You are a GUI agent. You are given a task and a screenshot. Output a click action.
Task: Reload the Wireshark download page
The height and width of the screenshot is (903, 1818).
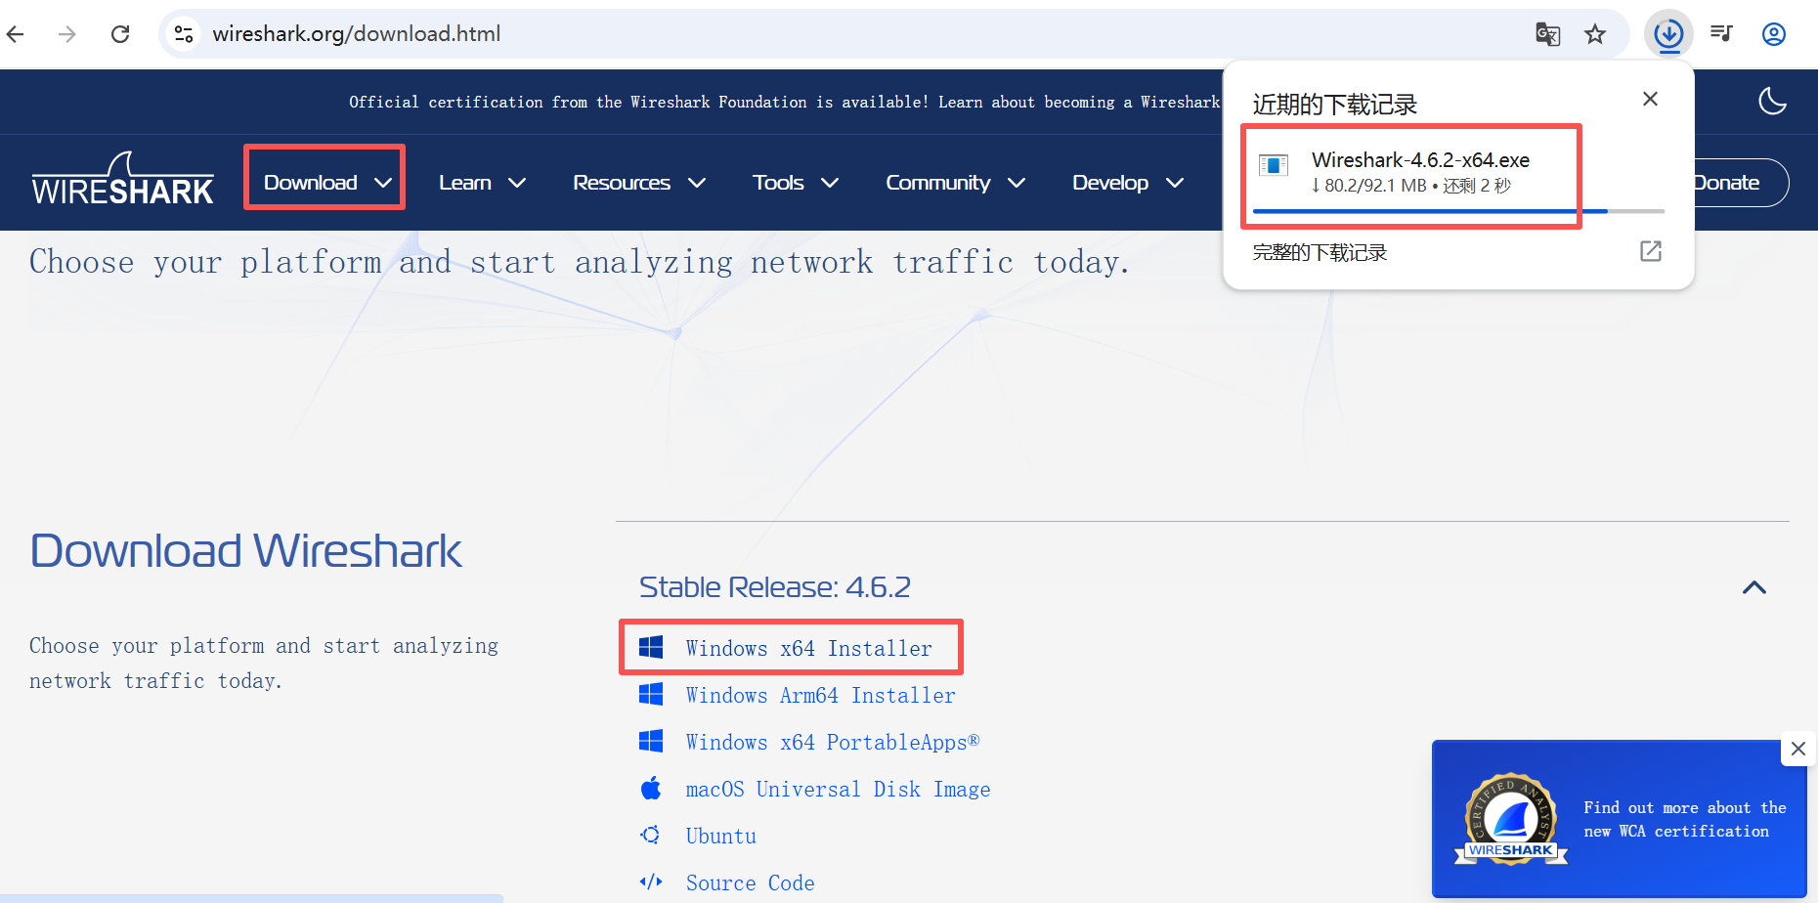pyautogui.click(x=120, y=34)
